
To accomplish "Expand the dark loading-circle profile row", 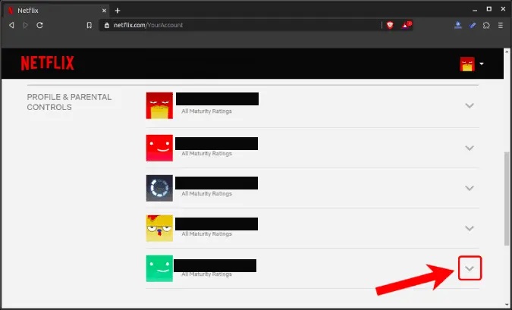I will [x=470, y=188].
